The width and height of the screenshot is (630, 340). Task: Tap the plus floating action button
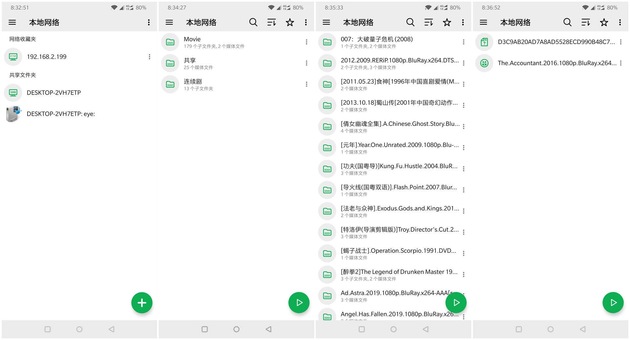click(142, 302)
